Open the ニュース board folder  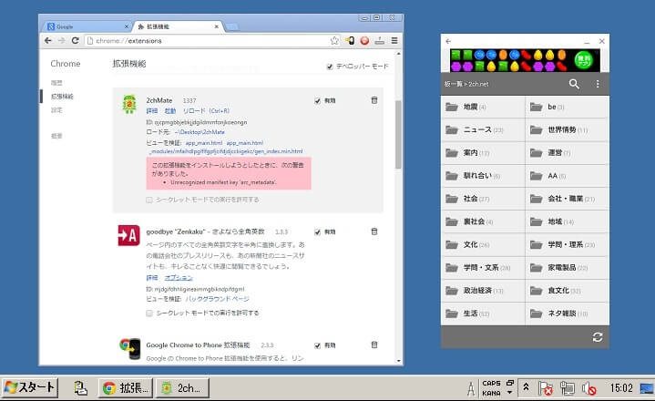coord(483,130)
